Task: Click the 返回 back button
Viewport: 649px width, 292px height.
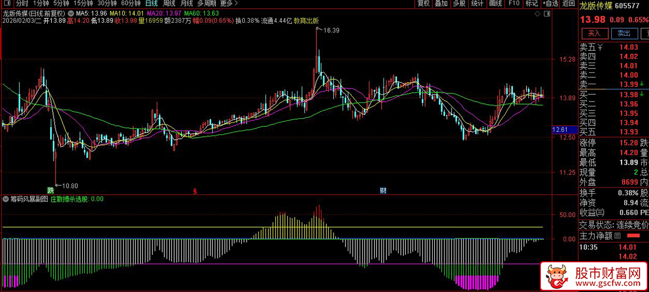Action: (568, 3)
